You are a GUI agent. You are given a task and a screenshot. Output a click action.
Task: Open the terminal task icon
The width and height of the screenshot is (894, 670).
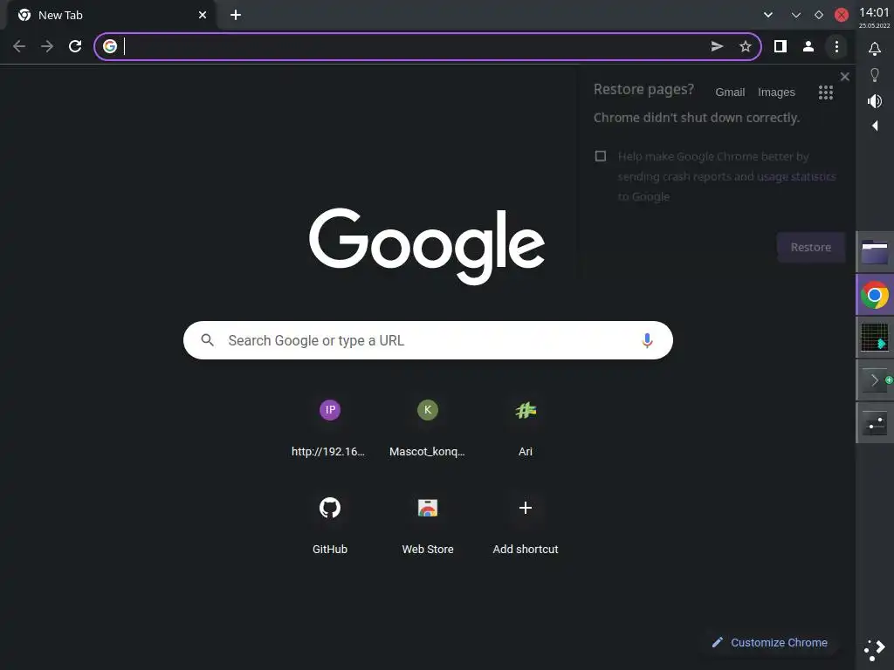875,380
